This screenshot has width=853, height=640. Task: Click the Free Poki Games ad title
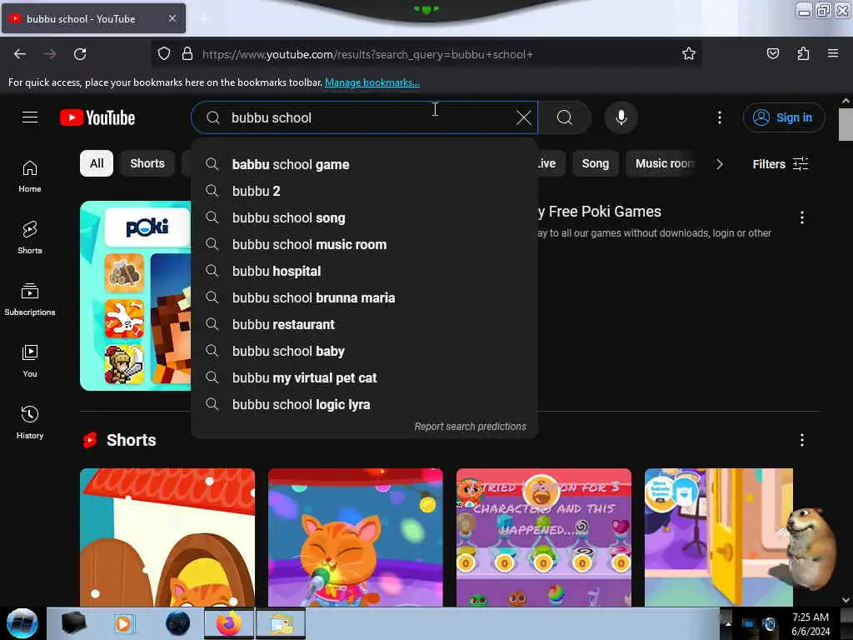point(600,212)
